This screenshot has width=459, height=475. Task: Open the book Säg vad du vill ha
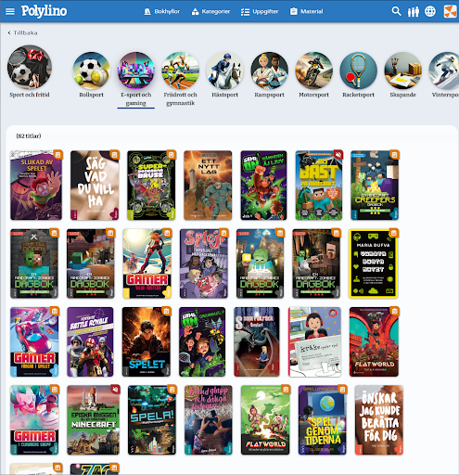coord(95,186)
